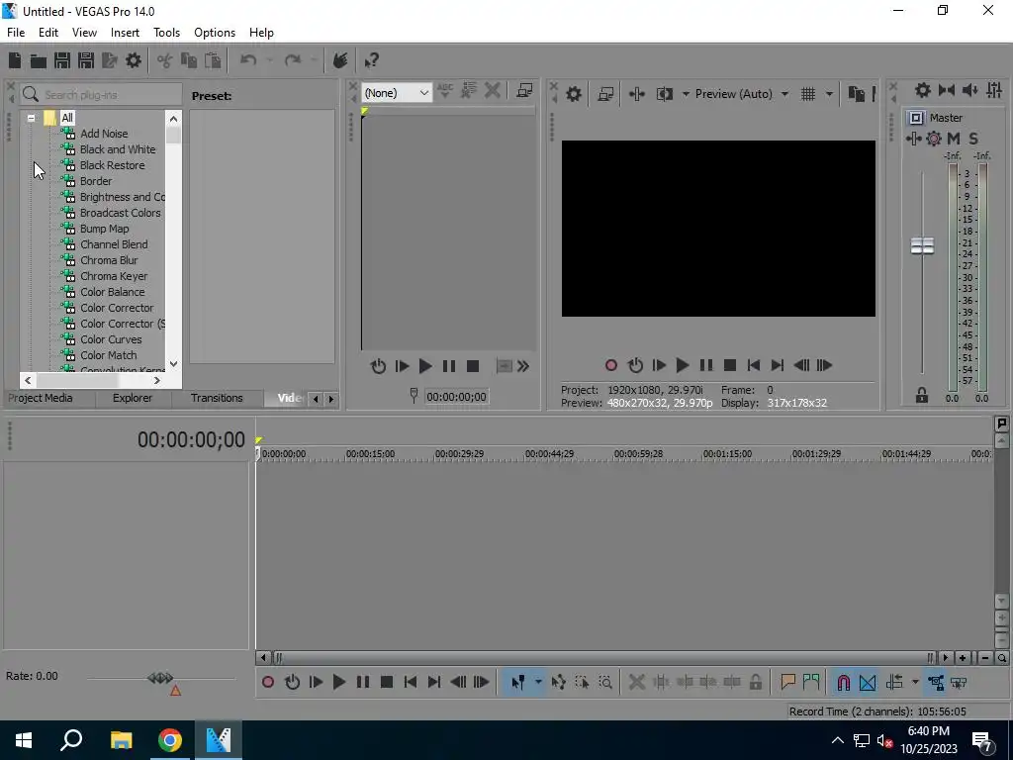Viewport: 1013px width, 760px height.
Task: Click the timeline timecode display
Action: pos(191,440)
